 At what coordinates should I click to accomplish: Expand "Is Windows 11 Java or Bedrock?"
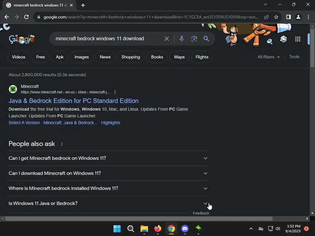[109, 203]
